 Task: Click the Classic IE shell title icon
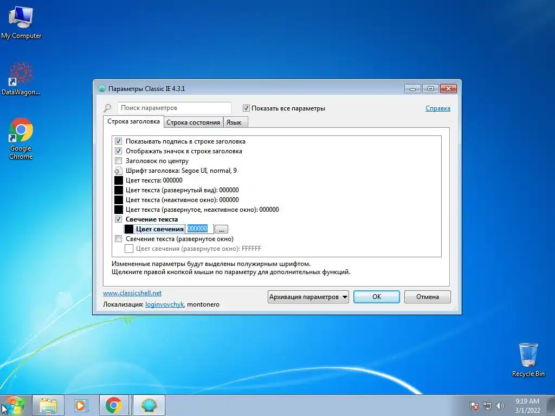(x=102, y=88)
